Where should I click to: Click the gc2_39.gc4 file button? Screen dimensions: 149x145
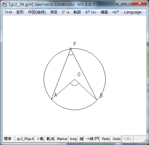coord(25,139)
